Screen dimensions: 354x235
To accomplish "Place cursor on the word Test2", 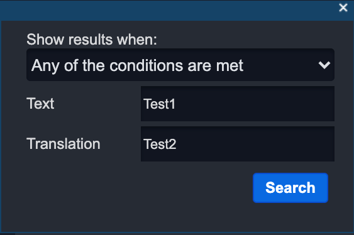I will point(160,144).
